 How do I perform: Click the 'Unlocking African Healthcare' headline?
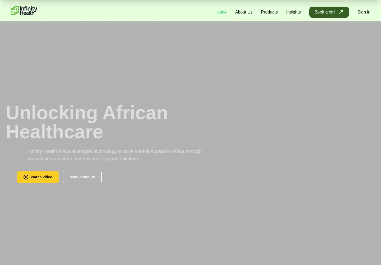pyautogui.click(x=87, y=122)
